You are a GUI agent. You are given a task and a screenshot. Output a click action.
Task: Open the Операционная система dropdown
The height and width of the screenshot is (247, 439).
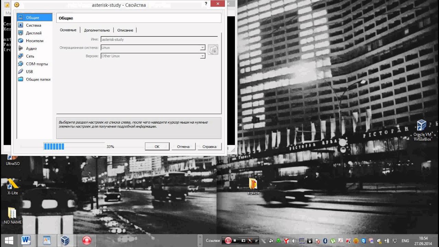tap(153, 48)
